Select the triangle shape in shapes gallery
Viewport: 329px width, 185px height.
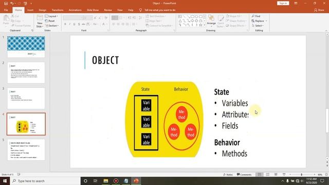(x=180, y=21)
